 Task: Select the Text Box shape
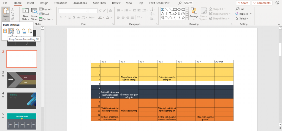162,10
